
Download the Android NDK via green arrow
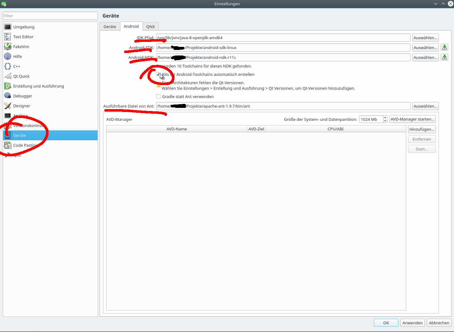click(444, 57)
